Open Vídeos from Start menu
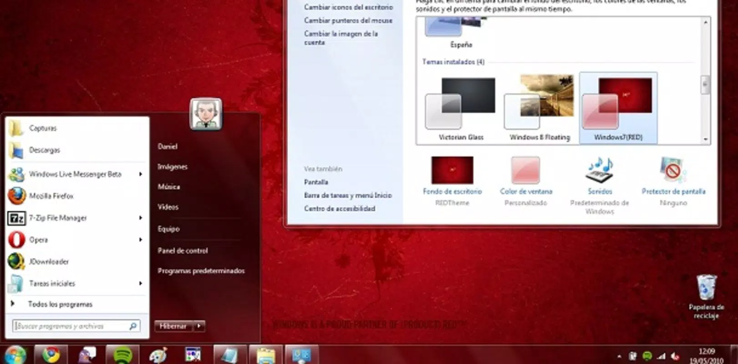This screenshot has height=364, width=738. 168,207
